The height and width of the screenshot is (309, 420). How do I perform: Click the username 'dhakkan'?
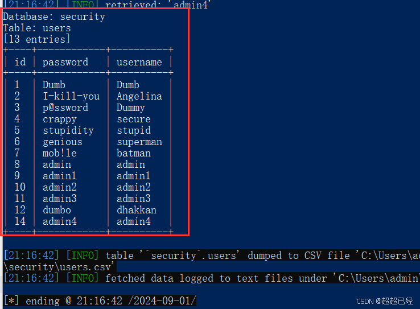[137, 210]
